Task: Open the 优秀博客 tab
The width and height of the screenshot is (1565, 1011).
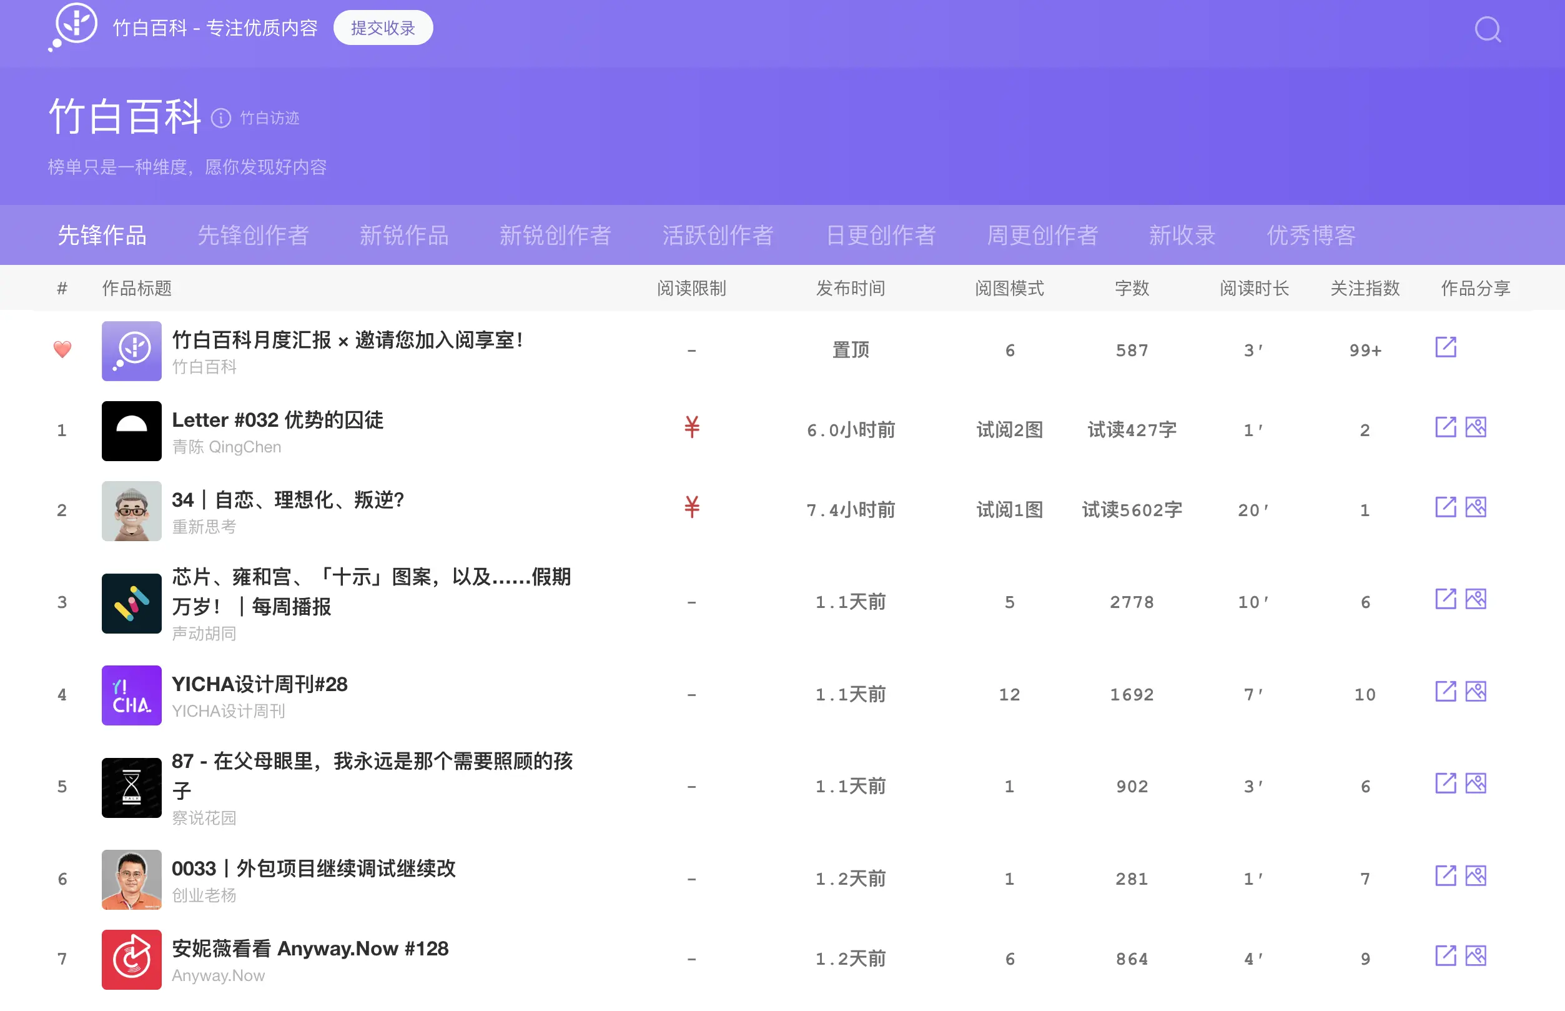Action: [x=1310, y=235]
